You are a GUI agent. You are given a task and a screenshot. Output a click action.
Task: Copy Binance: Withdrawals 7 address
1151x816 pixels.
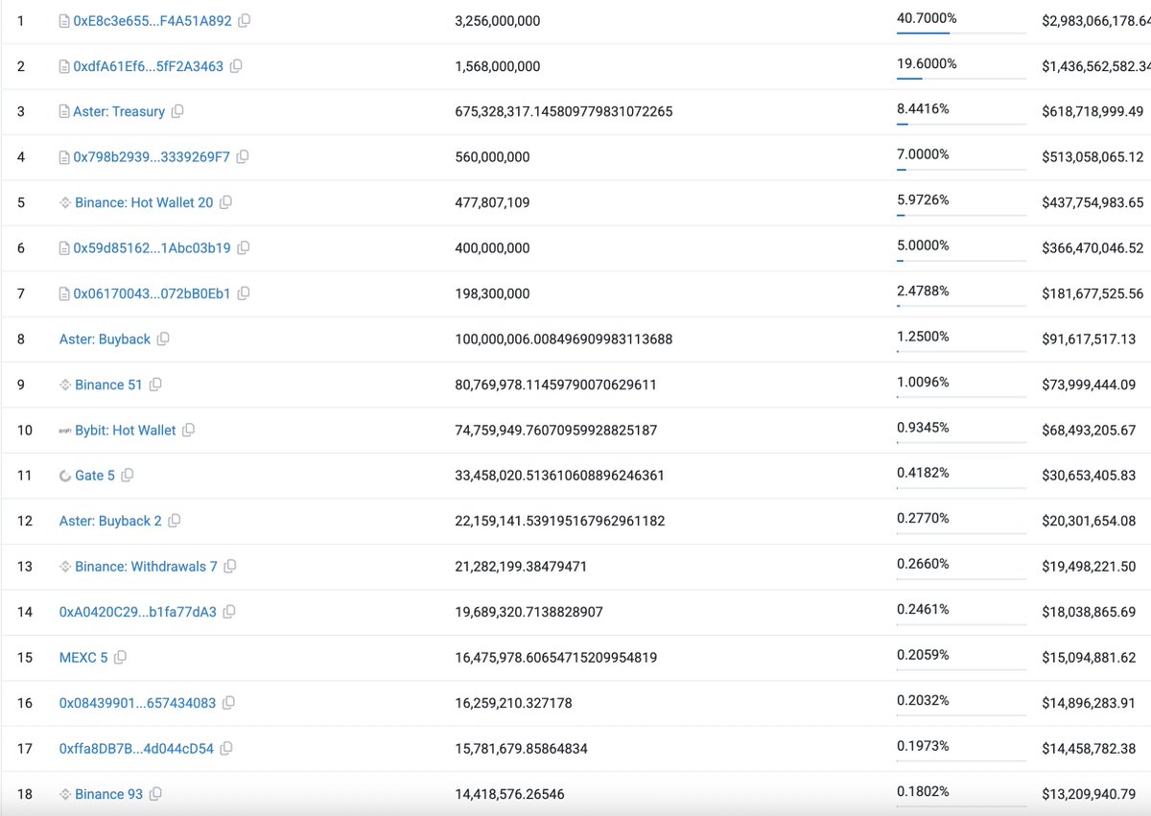[230, 567]
